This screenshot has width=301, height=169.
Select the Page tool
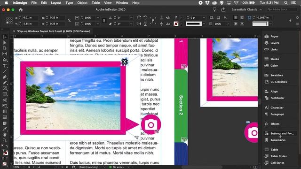pyautogui.click(x=5, y=48)
